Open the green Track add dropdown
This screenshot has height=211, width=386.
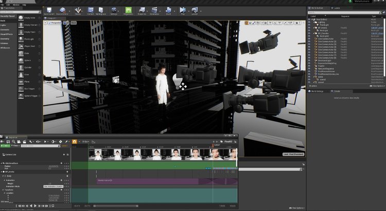click(5, 146)
